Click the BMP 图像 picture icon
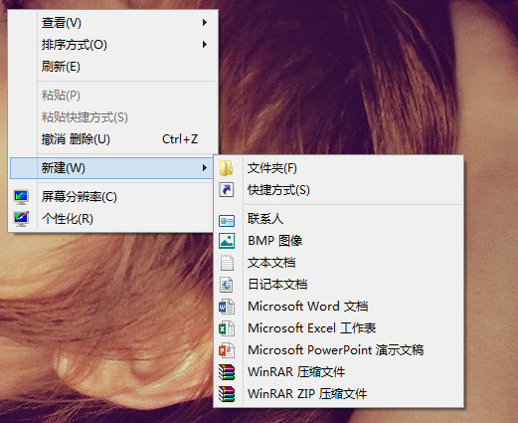 (x=227, y=241)
